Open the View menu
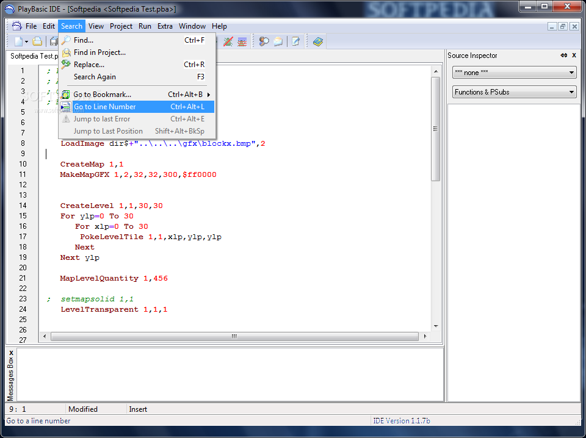 [96, 26]
